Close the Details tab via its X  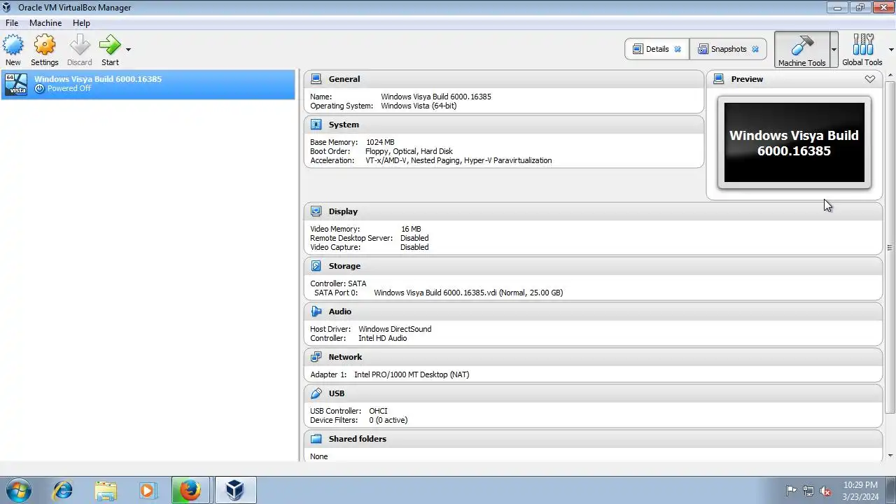[x=678, y=49]
